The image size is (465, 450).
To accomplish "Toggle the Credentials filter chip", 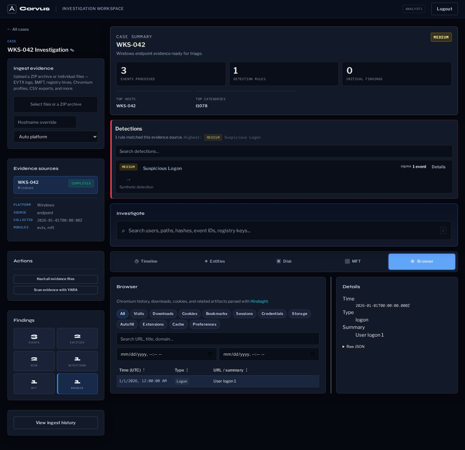I will point(272,314).
